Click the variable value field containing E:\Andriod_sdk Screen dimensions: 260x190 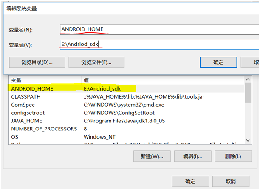click(159, 45)
